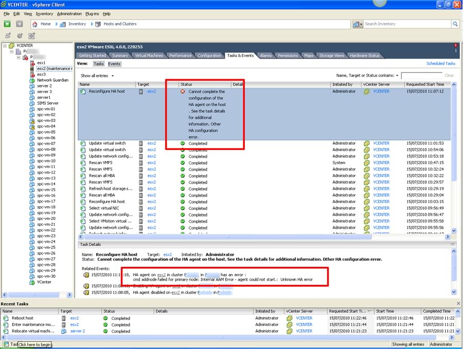Click the Search Inventory field
The image size is (463, 349).
point(407,24)
